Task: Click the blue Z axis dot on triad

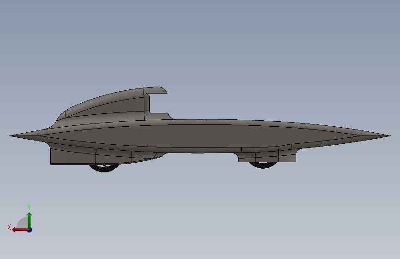Action: [30, 230]
